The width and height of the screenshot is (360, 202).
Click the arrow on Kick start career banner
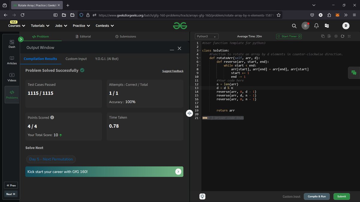[178, 172]
